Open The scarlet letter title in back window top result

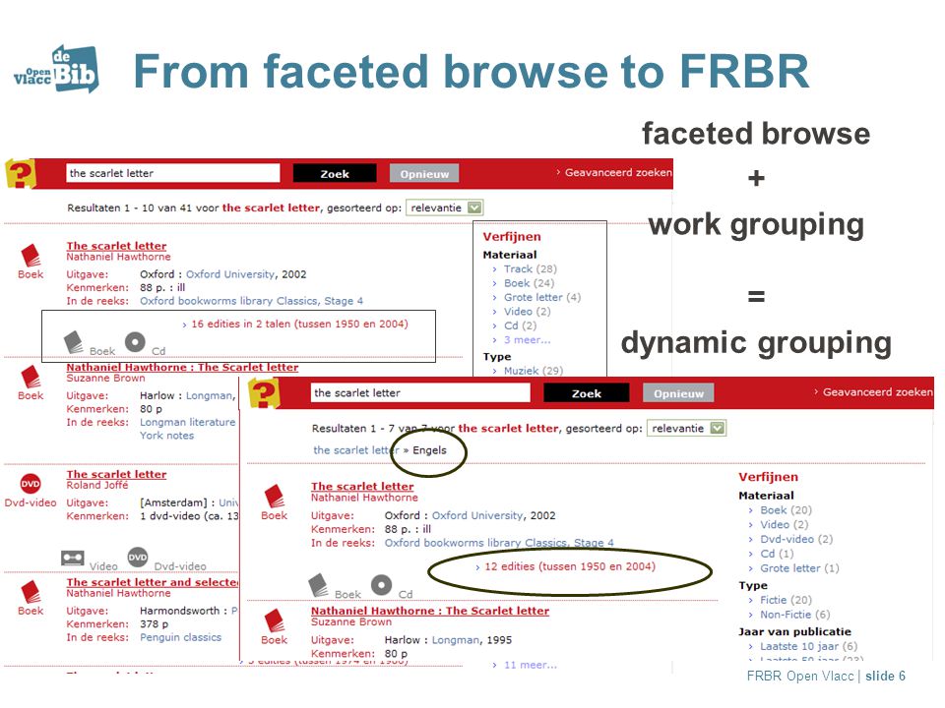point(116,246)
